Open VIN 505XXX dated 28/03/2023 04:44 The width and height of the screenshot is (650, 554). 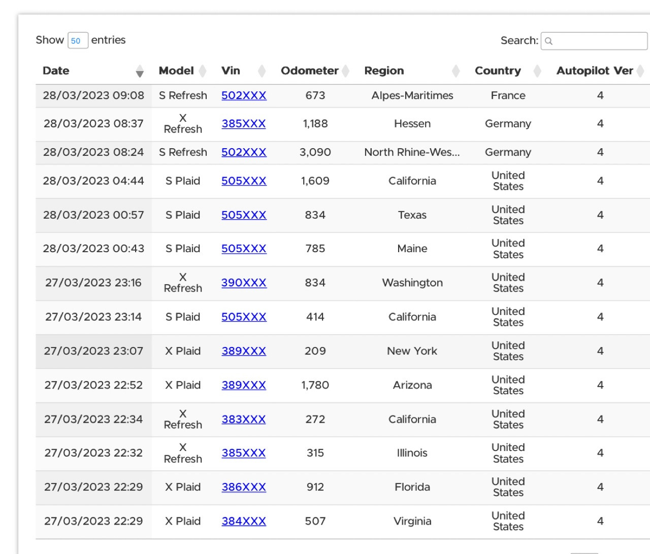pos(244,181)
